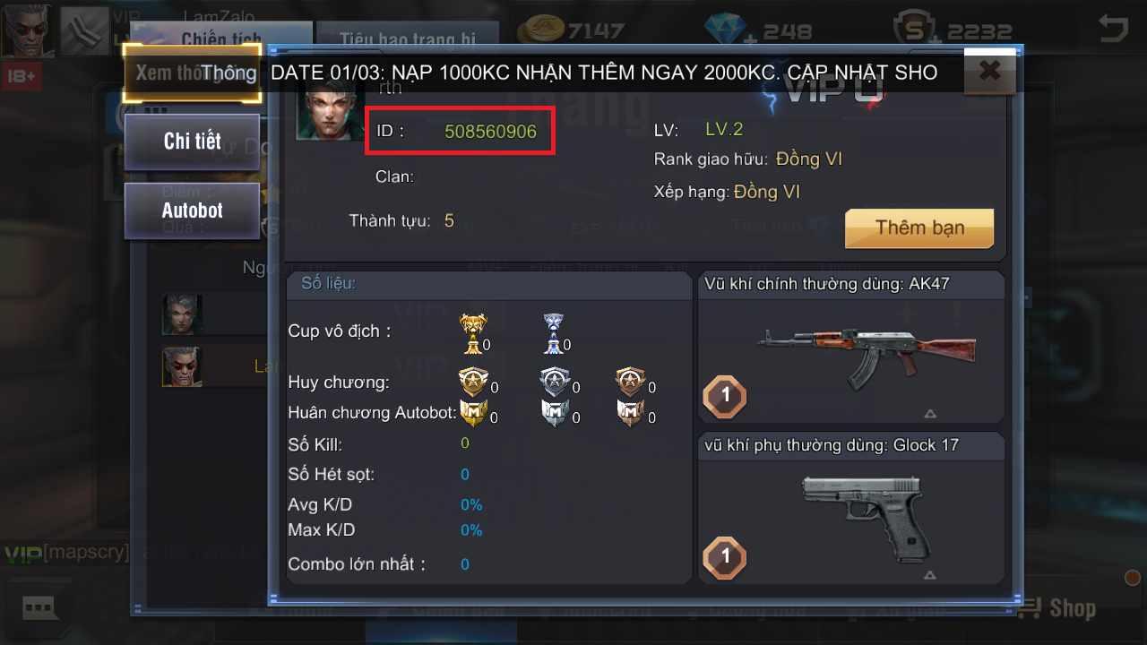Open Tiêu hao trang bị tab
Viewport: 1147px width, 645px height.
(x=407, y=39)
